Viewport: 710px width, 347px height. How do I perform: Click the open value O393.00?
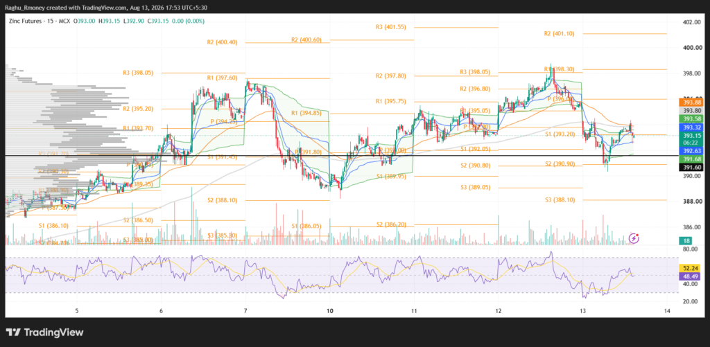(84, 21)
